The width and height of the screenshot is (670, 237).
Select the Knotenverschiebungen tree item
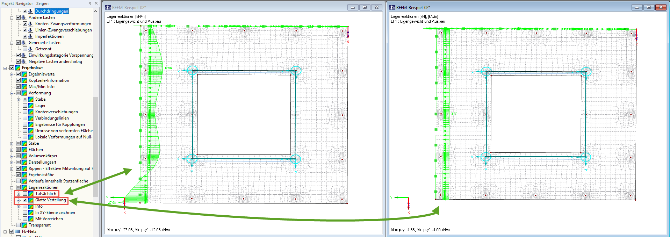(x=56, y=112)
